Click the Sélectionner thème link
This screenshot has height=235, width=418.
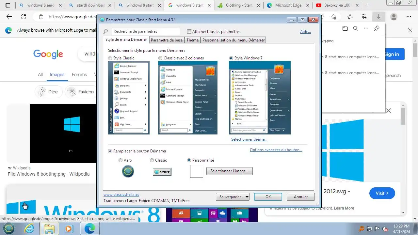tap(249, 139)
